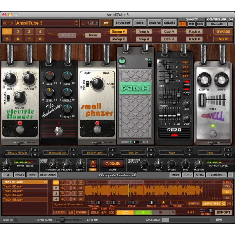Toggle the MIDI IN indicator box

16,220
